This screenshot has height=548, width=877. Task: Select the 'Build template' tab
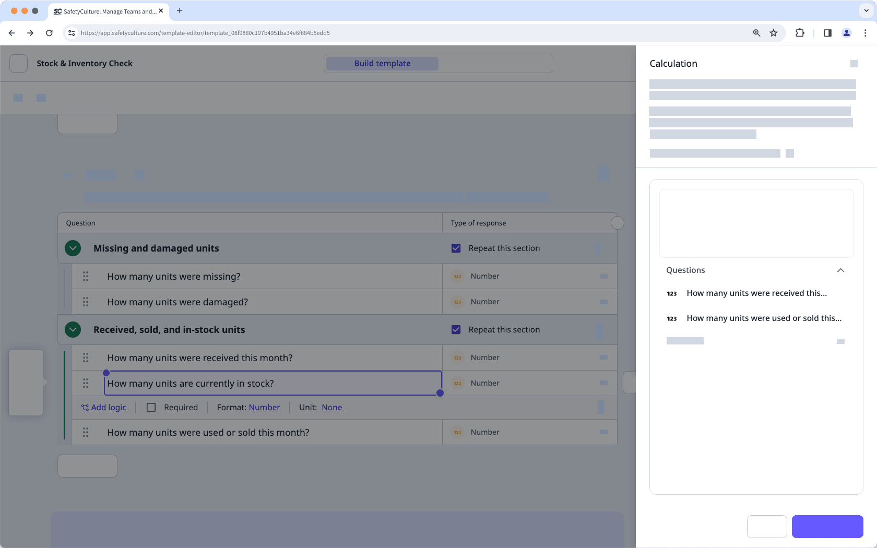pyautogui.click(x=382, y=63)
